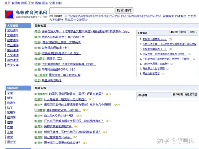Open the 首页 top navigation link
This screenshot has width=199, height=149.
point(7,3)
